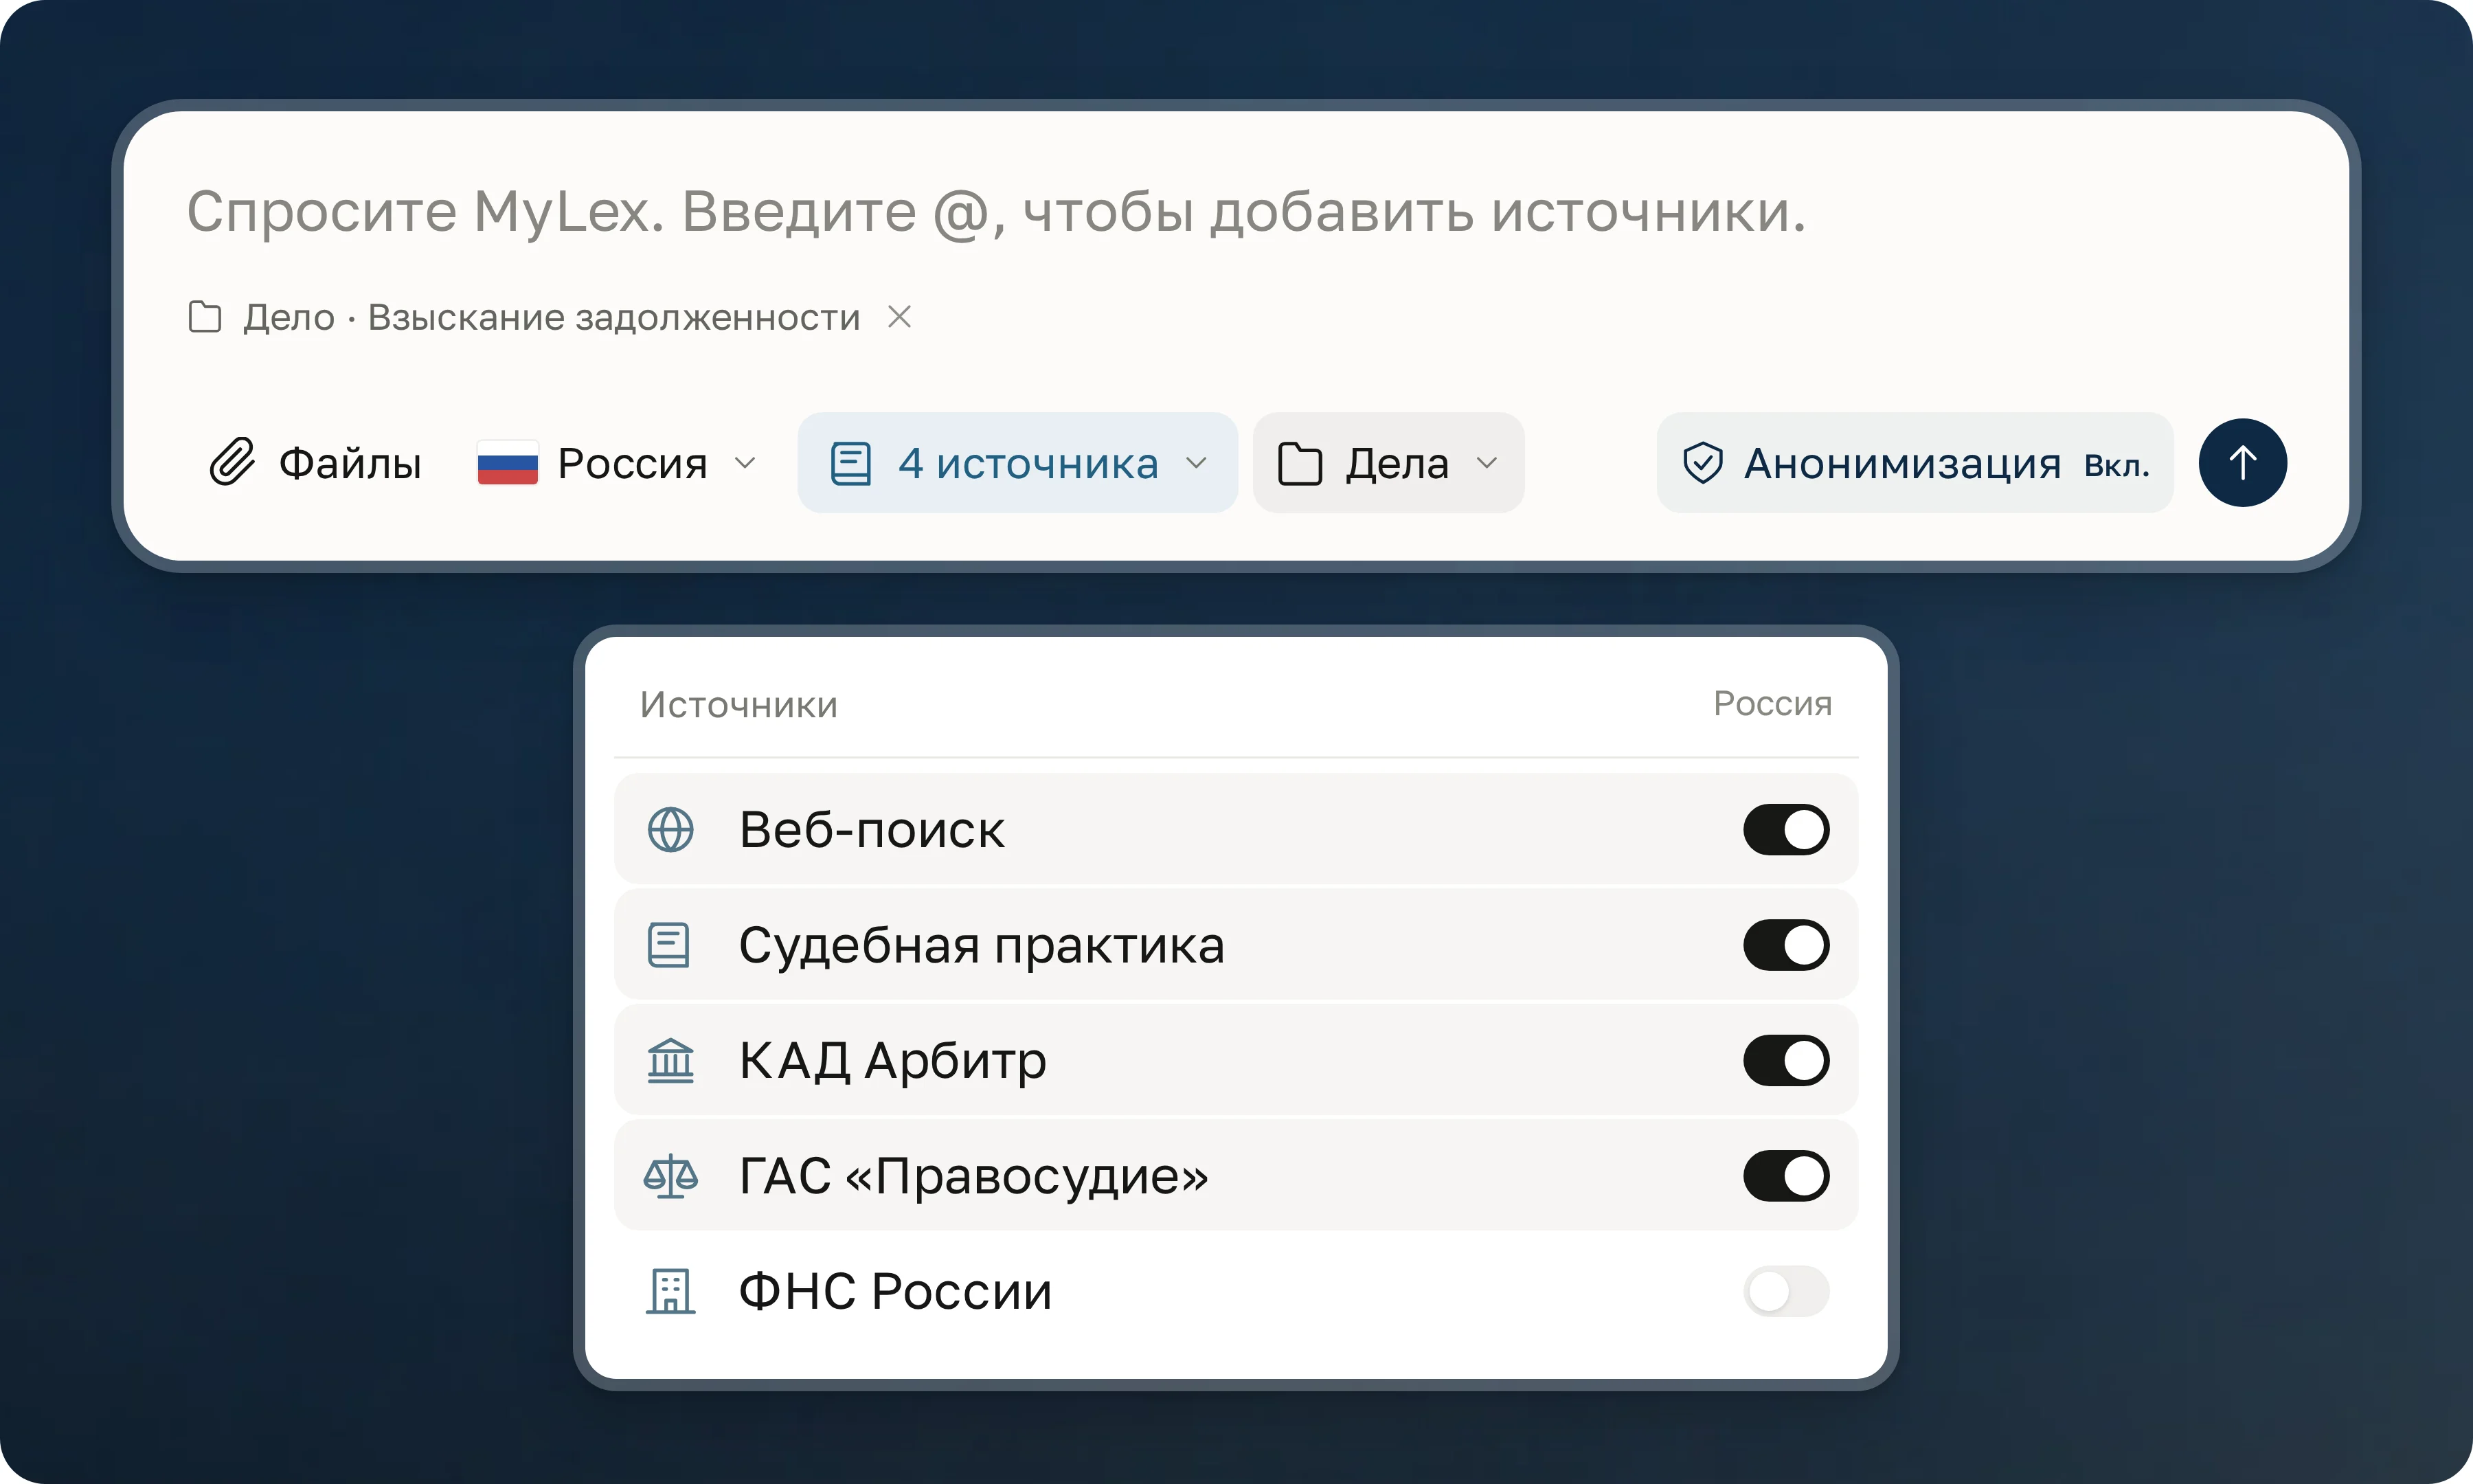Disable the Веб-поиск toggle
The width and height of the screenshot is (2473, 1484).
1786,830
